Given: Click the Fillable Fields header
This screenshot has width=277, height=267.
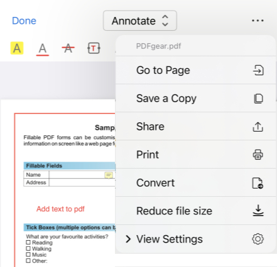Looking at the screenshot, I should coord(69,165).
